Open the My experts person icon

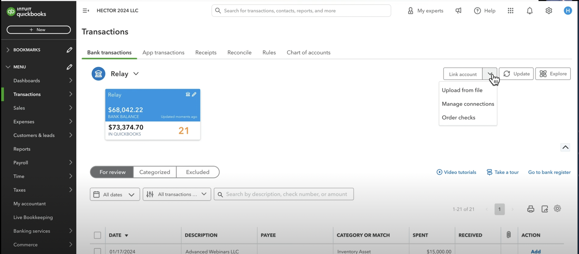pos(410,11)
